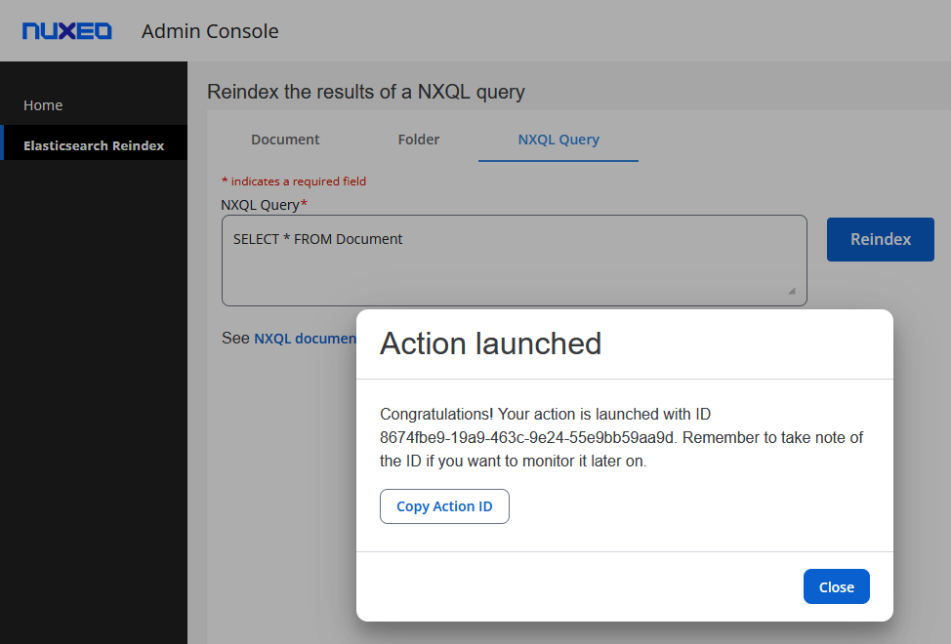
Task: Open the NXQL documentation link
Action: [305, 339]
